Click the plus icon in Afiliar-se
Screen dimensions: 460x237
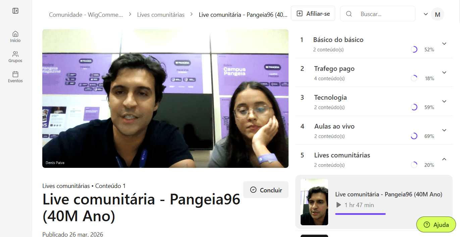(300, 14)
